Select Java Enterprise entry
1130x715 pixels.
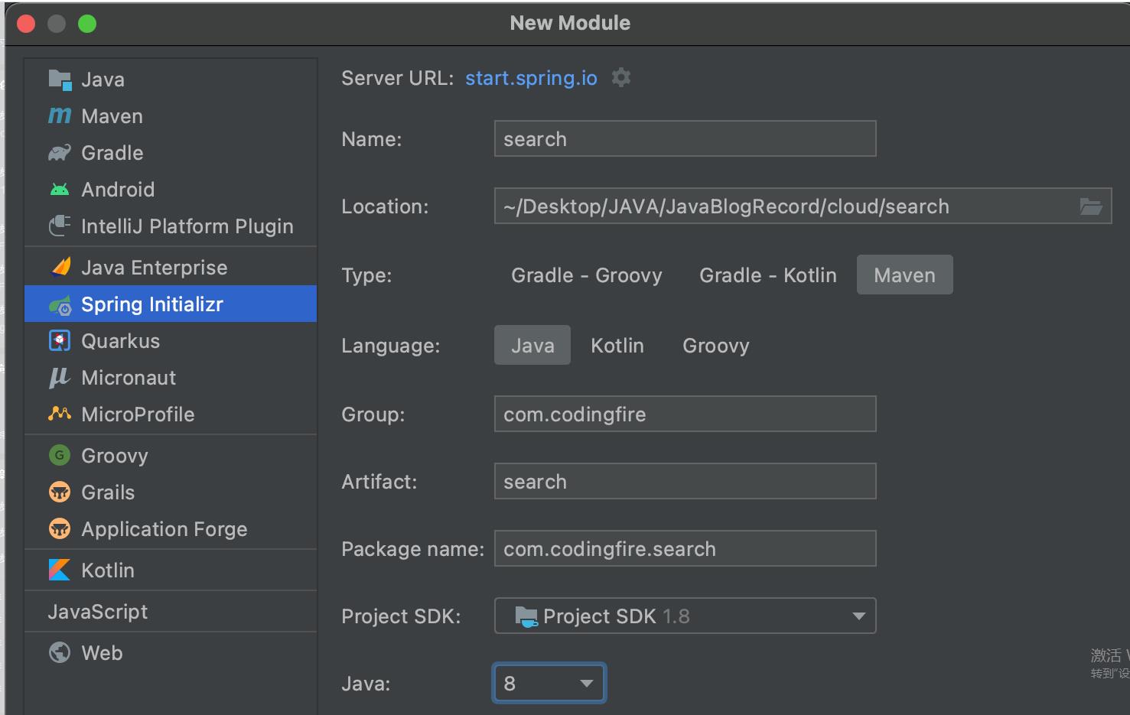[x=171, y=267]
